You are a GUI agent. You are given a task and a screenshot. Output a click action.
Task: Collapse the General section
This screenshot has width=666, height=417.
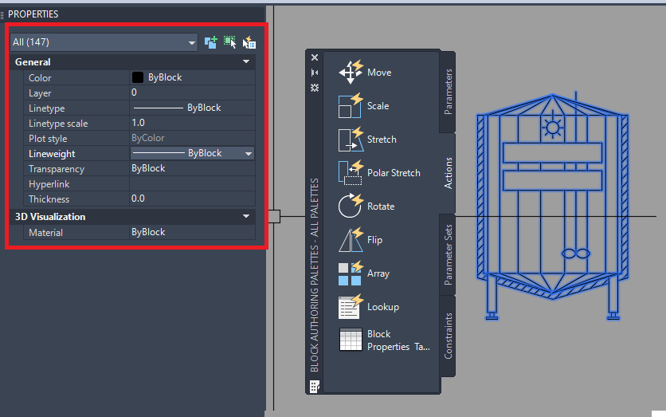[246, 61]
